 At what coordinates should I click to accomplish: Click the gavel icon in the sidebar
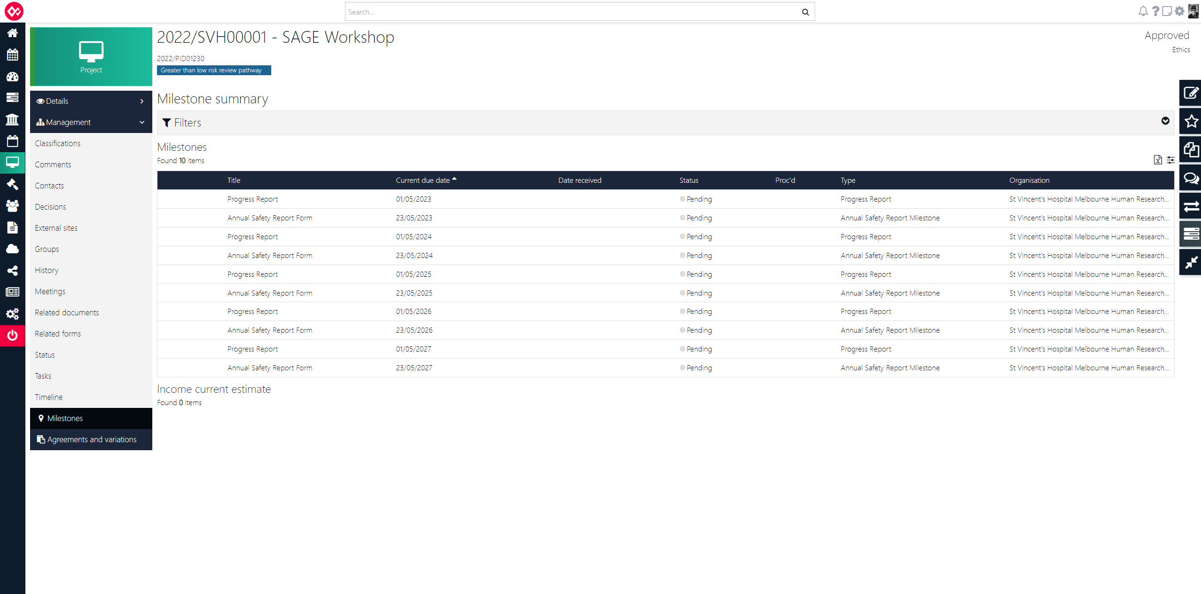(12, 184)
